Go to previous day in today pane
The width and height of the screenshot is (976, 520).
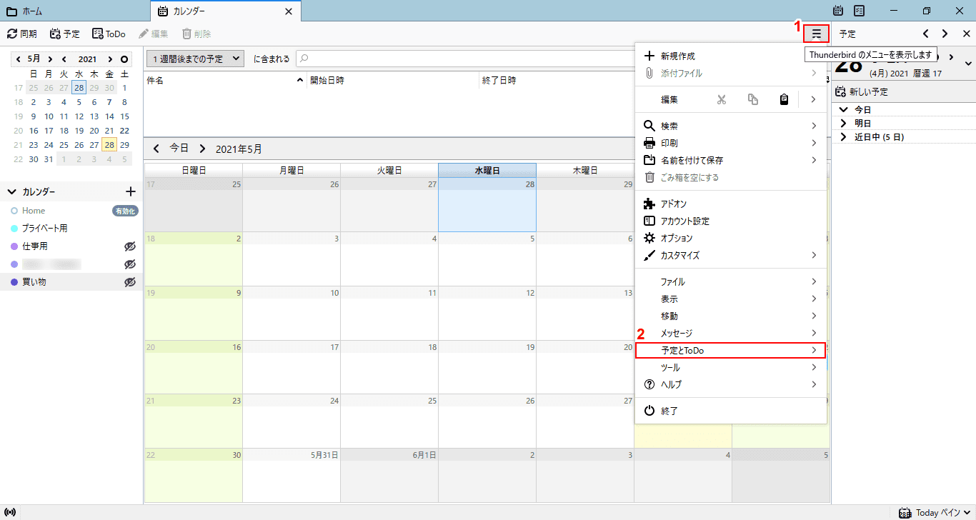point(926,34)
